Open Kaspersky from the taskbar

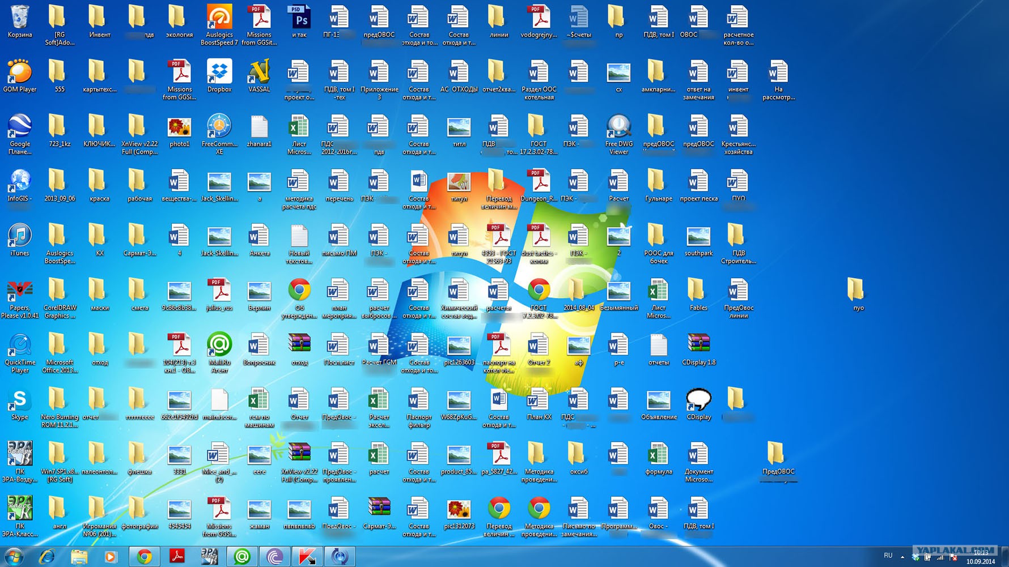(307, 557)
